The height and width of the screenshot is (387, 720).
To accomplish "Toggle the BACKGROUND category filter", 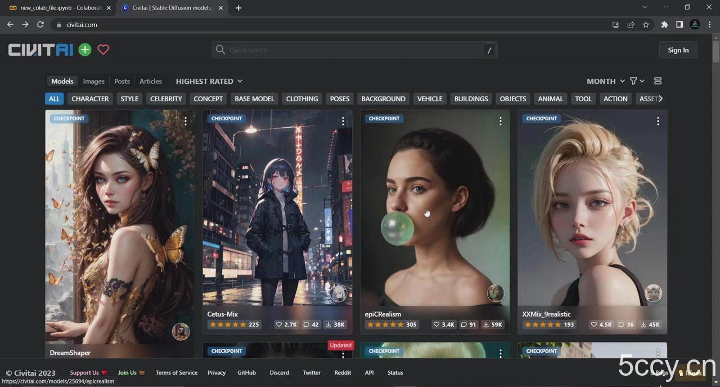I will [383, 98].
